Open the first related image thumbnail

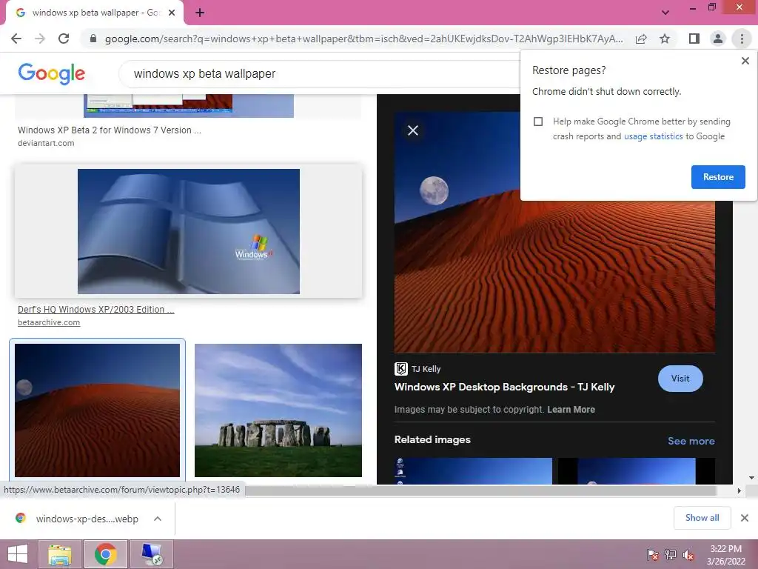(473, 470)
